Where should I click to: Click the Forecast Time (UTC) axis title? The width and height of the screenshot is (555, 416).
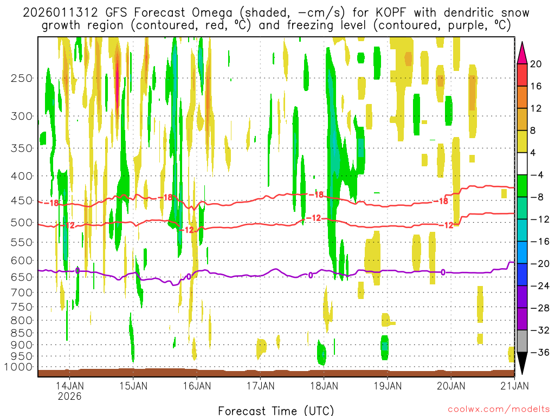click(x=276, y=410)
